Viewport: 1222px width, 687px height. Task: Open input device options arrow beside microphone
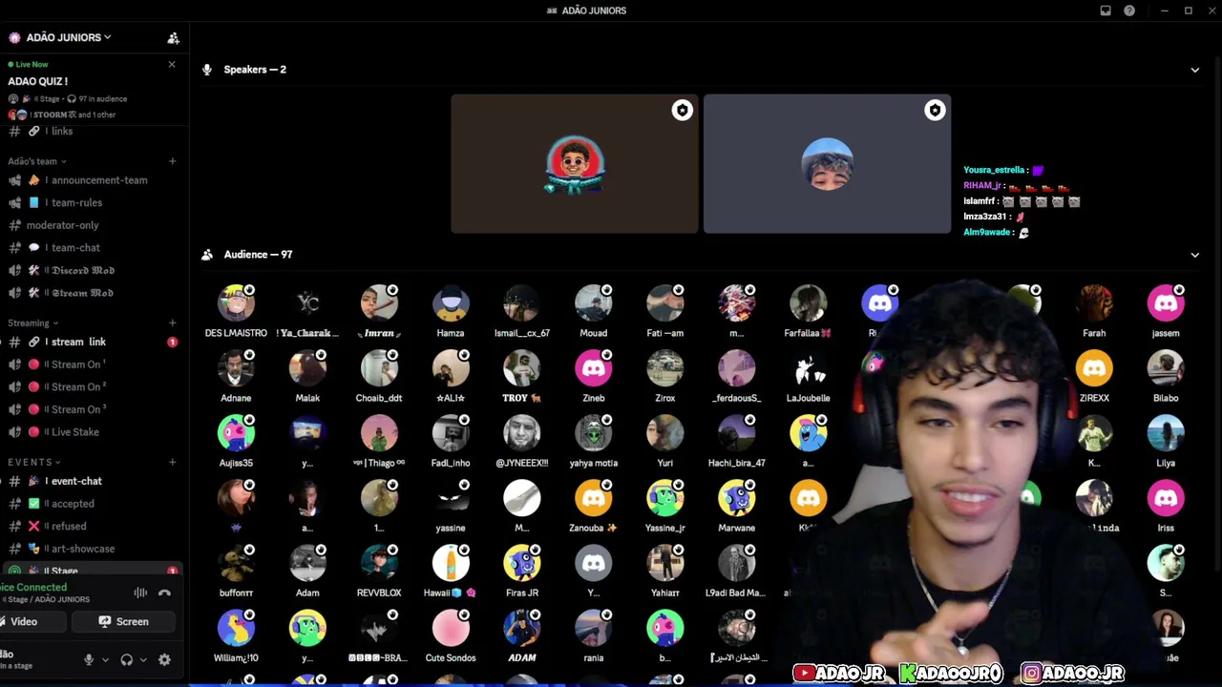[105, 659]
